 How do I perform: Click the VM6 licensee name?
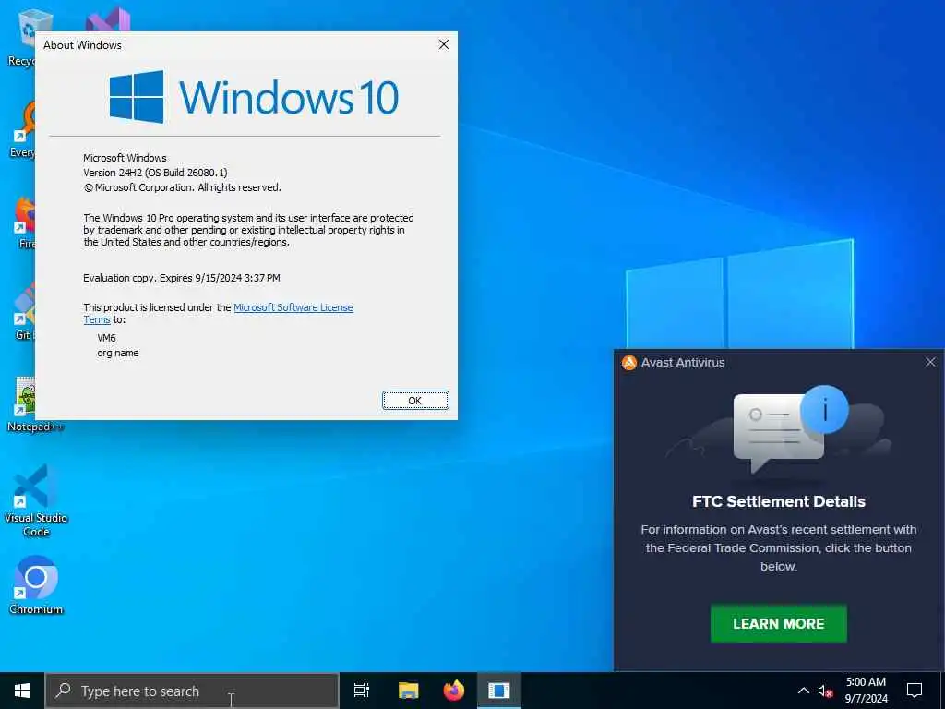[x=106, y=338]
